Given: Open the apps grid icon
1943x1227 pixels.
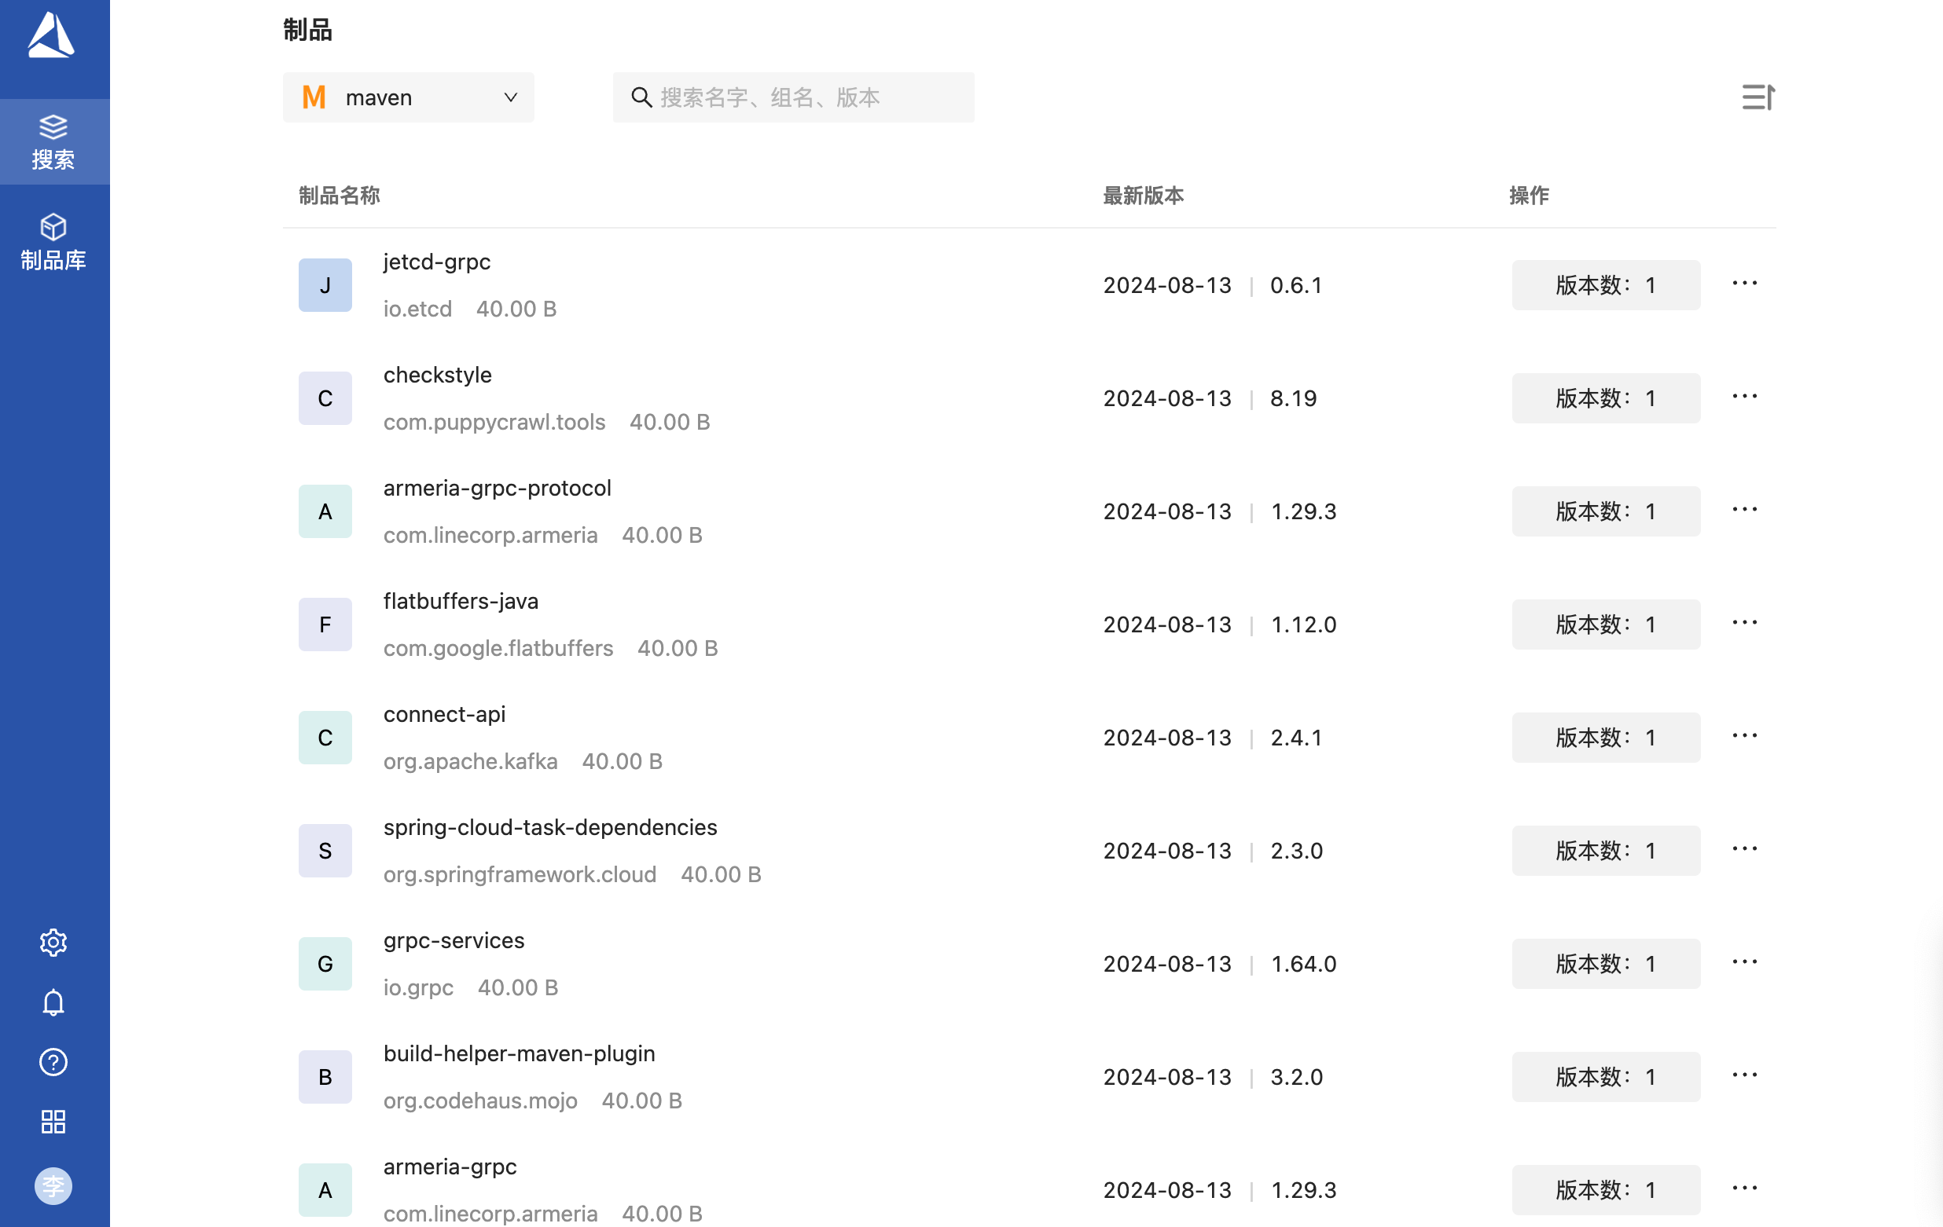Looking at the screenshot, I should pos(53,1122).
